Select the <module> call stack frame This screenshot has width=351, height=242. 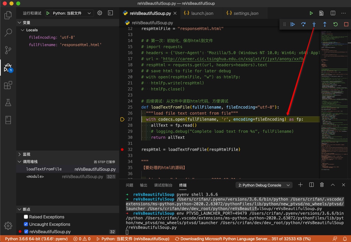[x=67, y=177]
